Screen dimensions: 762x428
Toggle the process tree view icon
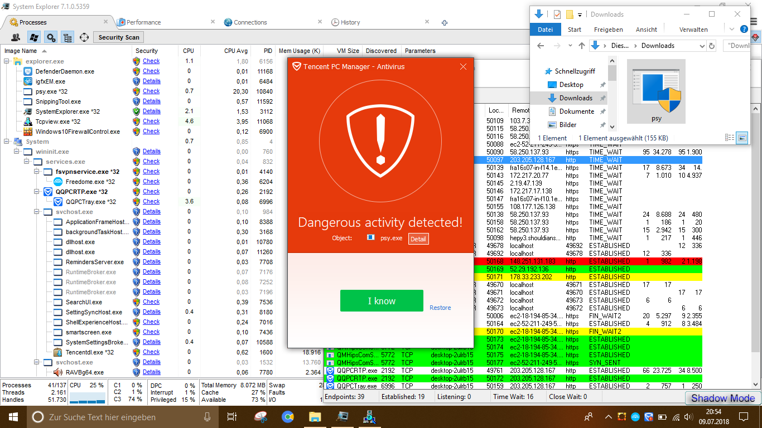67,37
